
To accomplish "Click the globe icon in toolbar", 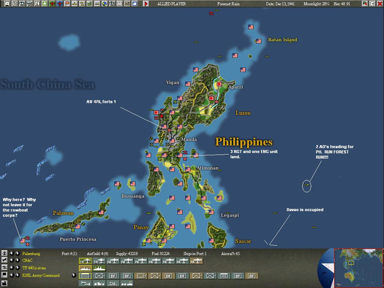I will click(x=105, y=4).
